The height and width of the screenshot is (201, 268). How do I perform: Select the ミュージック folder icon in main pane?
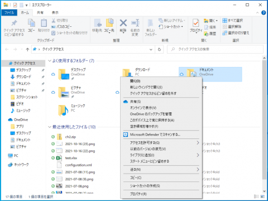coord(63,111)
